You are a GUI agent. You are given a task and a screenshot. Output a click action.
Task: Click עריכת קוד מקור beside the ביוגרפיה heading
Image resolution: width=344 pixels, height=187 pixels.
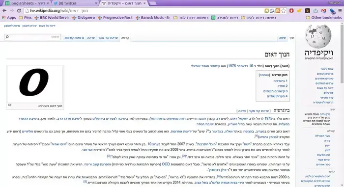tap(258, 111)
